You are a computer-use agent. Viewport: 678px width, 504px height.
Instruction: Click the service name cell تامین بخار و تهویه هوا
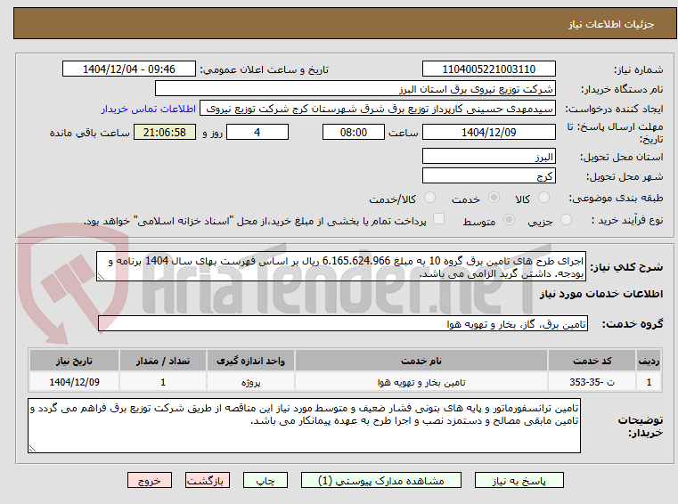pyautogui.click(x=421, y=382)
